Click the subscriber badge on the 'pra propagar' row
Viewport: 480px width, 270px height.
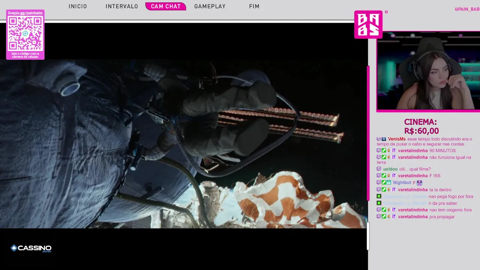394,217
